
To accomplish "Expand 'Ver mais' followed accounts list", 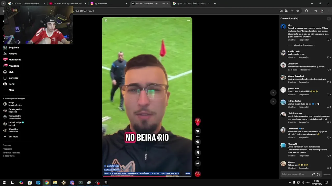I will pos(13,137).
